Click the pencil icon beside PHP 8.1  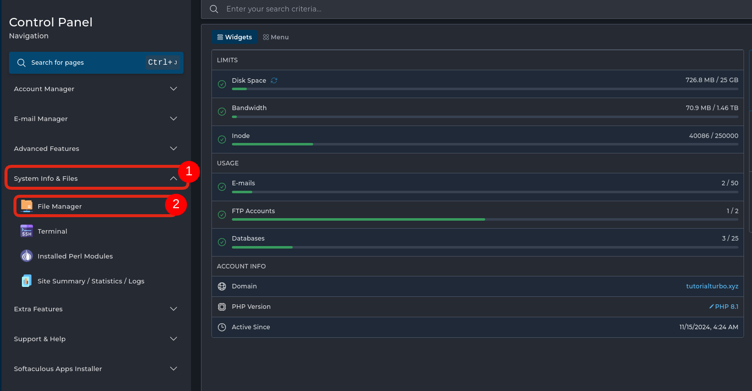[712, 307]
